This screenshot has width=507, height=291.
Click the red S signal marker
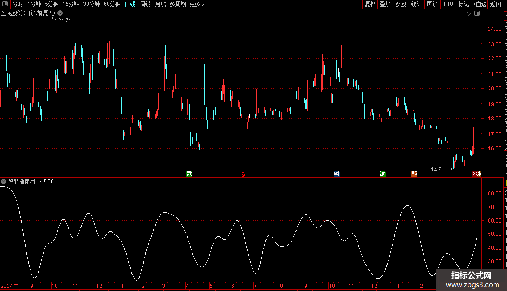(x=243, y=174)
